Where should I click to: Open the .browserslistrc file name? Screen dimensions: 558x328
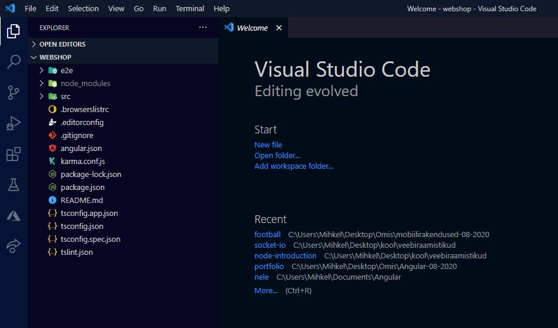point(85,109)
